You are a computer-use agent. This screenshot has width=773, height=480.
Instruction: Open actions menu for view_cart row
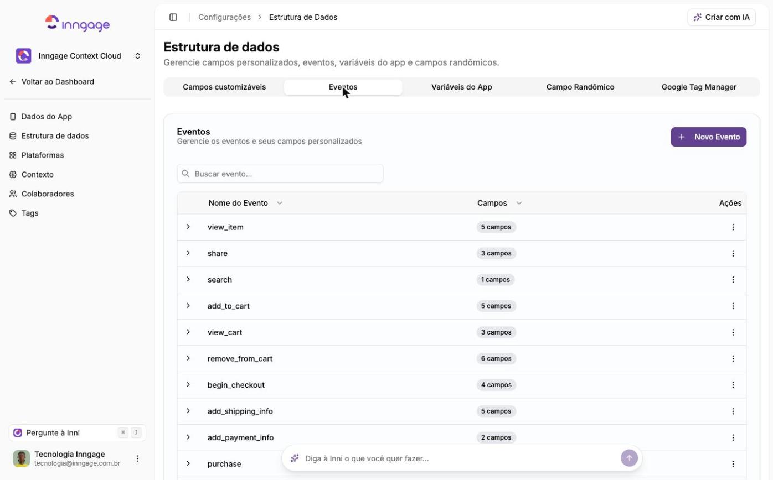tap(733, 332)
